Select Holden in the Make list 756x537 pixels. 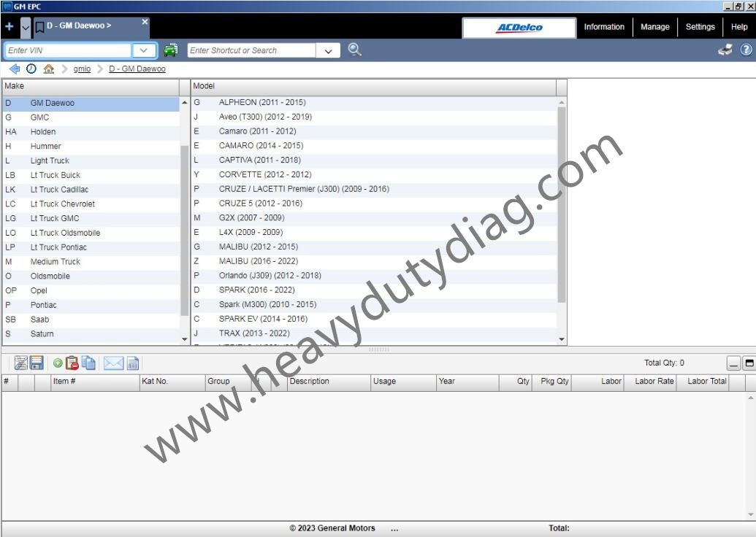point(91,132)
